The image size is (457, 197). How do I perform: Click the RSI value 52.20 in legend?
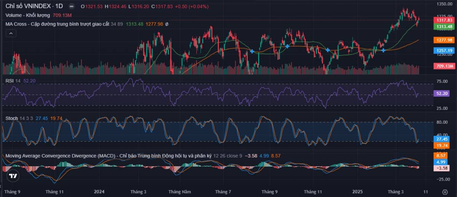pyautogui.click(x=29, y=81)
